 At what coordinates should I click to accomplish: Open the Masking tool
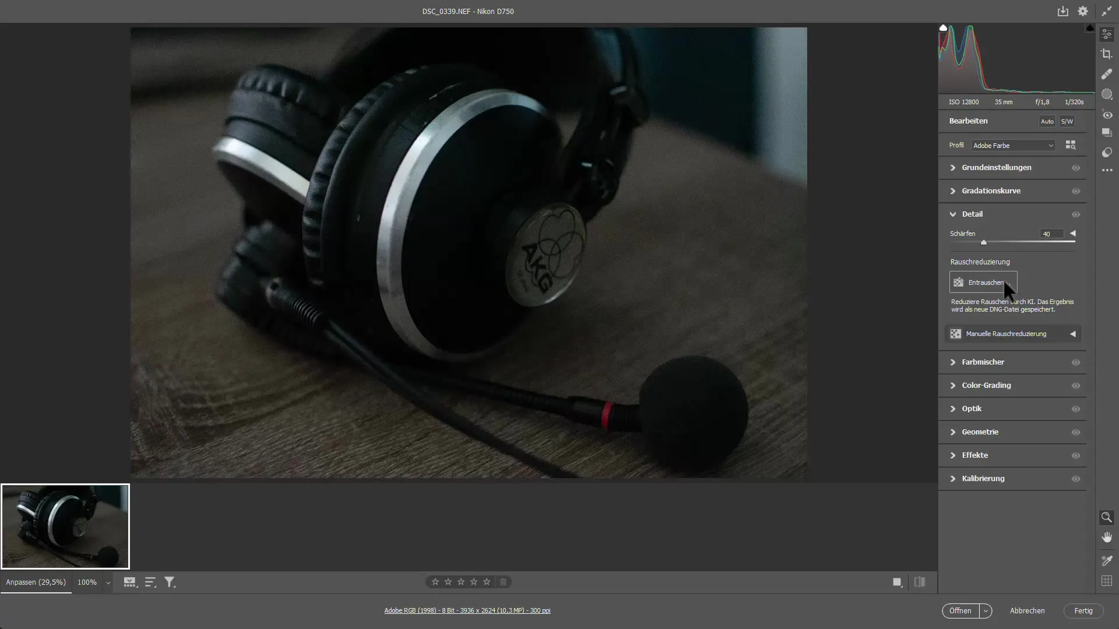[x=1107, y=94]
